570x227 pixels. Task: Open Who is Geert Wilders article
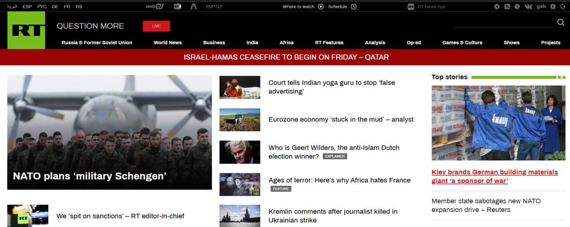334,152
